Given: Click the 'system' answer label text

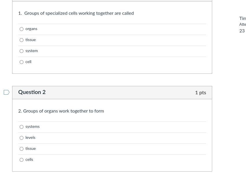Looking at the screenshot, I should (32, 51).
